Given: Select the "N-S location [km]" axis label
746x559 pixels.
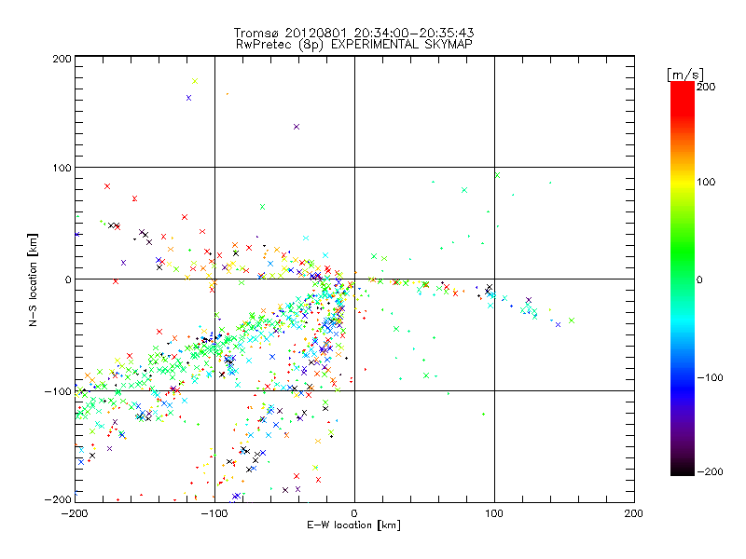Looking at the screenshot, I should 33,279.
